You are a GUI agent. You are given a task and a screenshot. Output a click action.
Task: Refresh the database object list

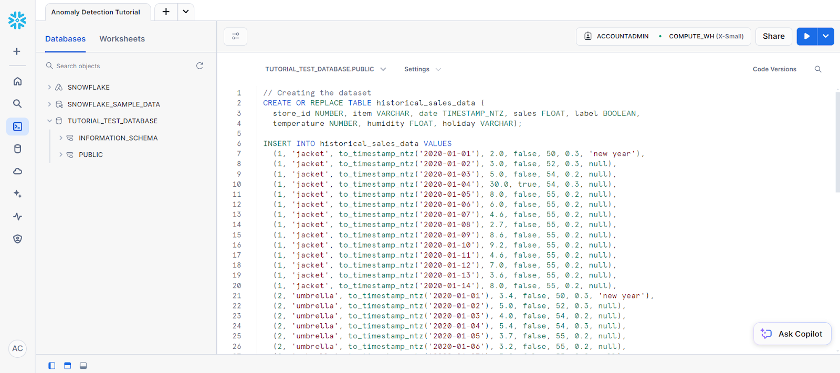click(199, 66)
